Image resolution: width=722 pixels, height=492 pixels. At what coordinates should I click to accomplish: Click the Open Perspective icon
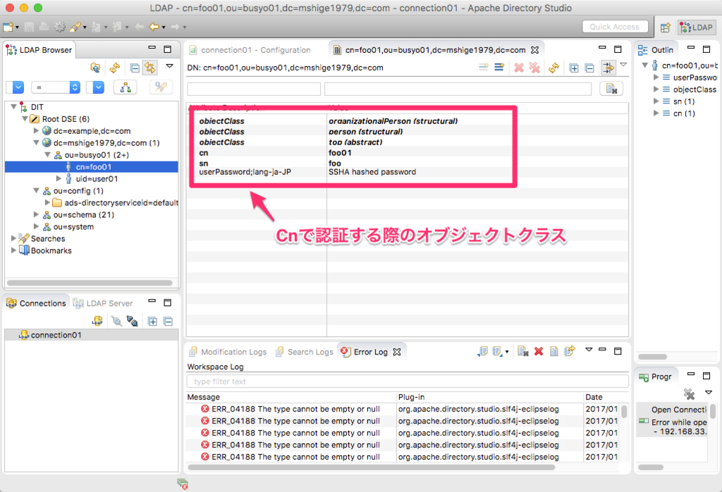pyautogui.click(x=666, y=27)
